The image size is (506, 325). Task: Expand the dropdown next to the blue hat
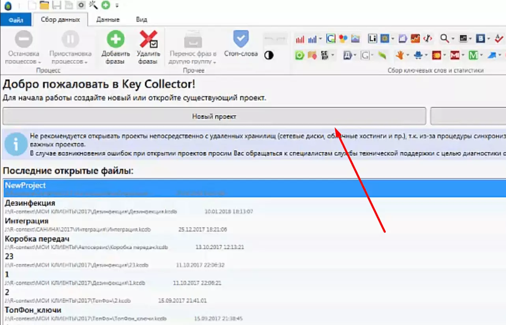click(x=426, y=56)
